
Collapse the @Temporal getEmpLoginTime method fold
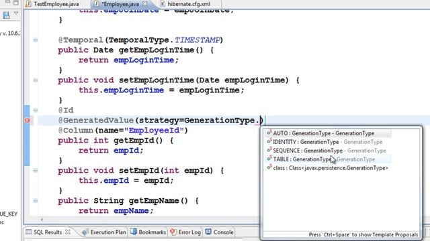[x=36, y=40]
